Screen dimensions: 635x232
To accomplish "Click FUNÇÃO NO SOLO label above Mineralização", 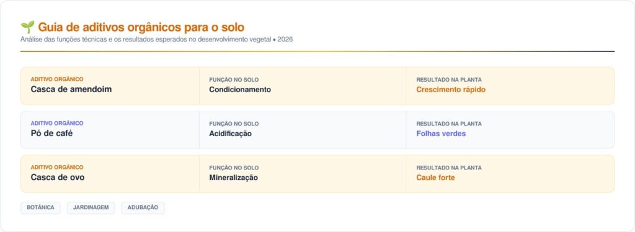I will 234,168.
